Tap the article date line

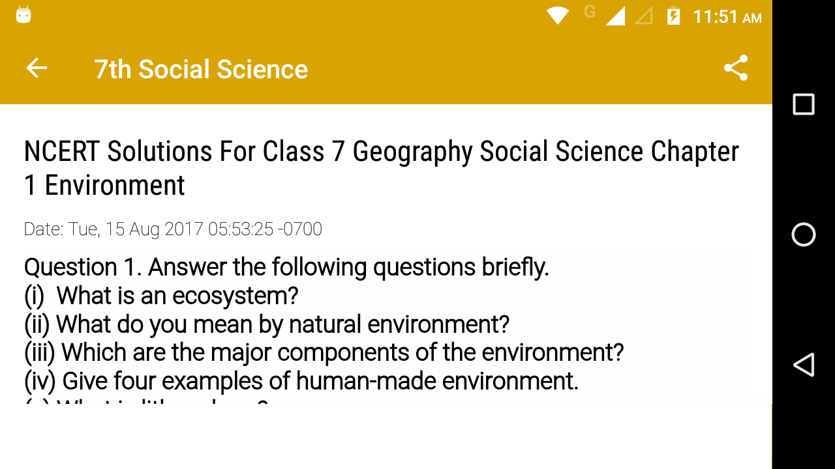coord(173,229)
